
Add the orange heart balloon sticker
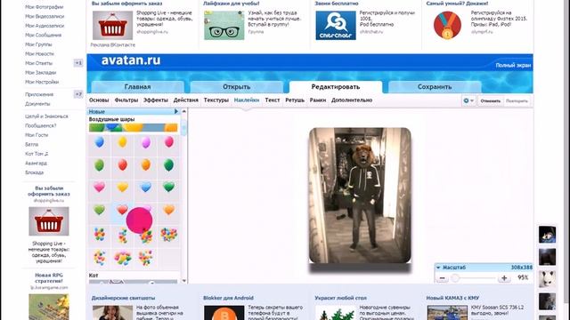168,210
